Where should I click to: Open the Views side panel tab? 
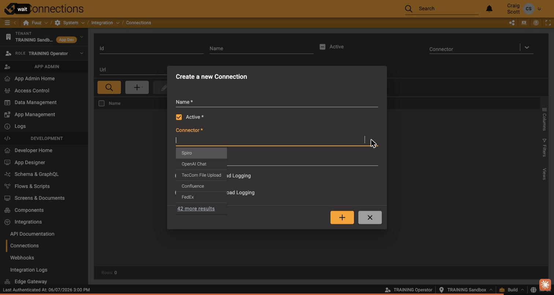point(544,174)
